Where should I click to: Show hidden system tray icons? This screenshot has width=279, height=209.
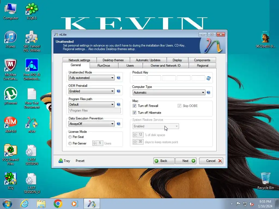coord(232,204)
